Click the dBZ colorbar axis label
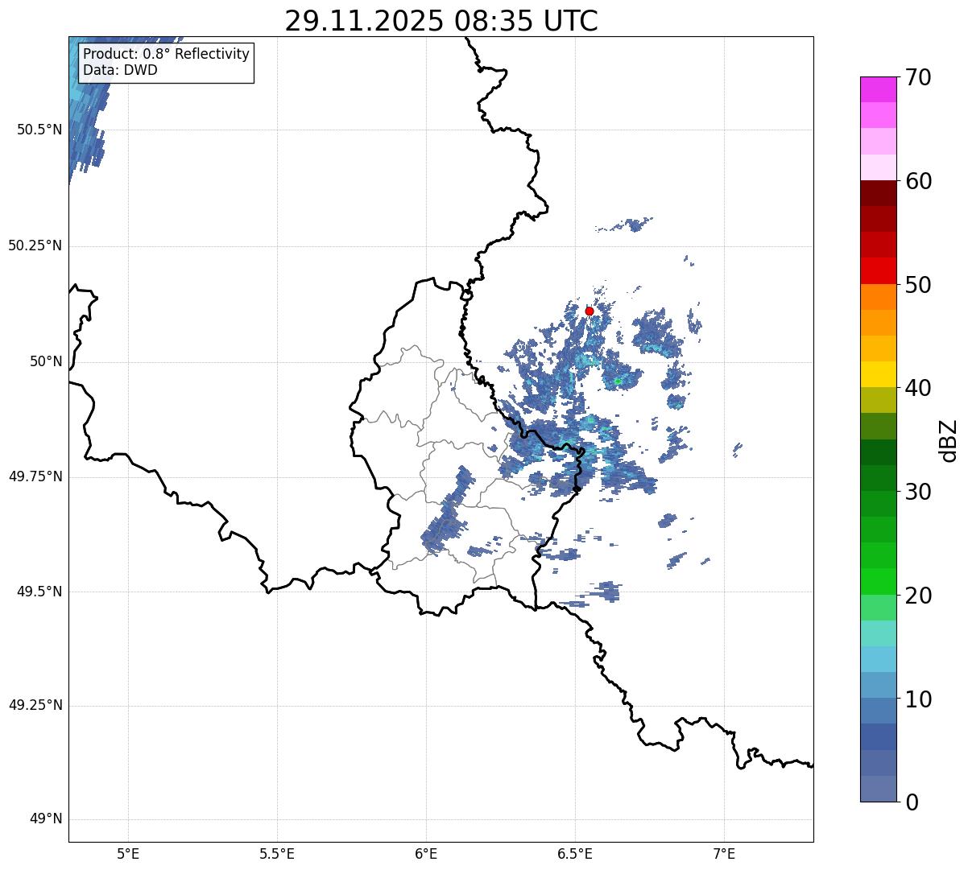This screenshot has width=968, height=870. click(x=949, y=440)
